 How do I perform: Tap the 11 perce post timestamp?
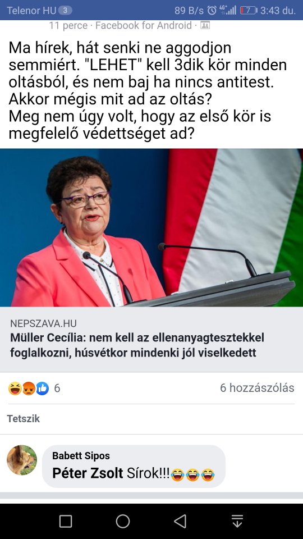68,25
